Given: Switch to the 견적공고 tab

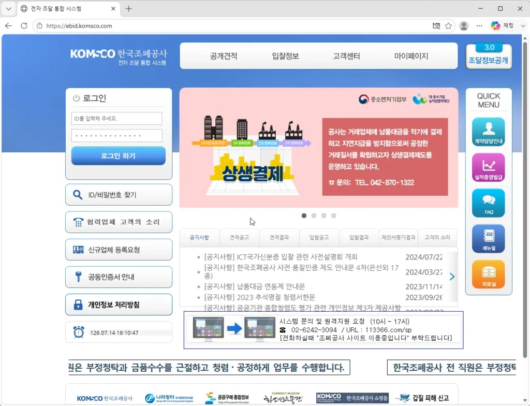Looking at the screenshot, I should point(239,238).
